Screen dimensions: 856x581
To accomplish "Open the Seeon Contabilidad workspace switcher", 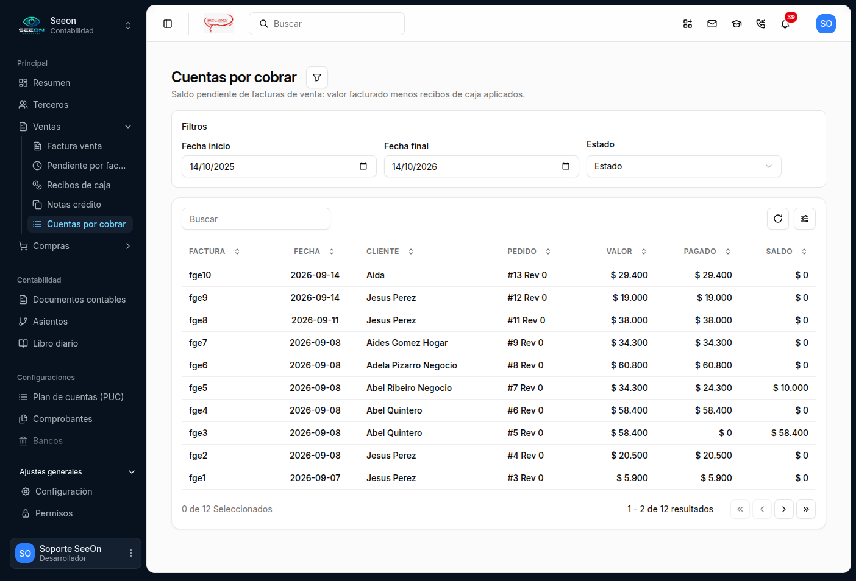I will pos(76,26).
